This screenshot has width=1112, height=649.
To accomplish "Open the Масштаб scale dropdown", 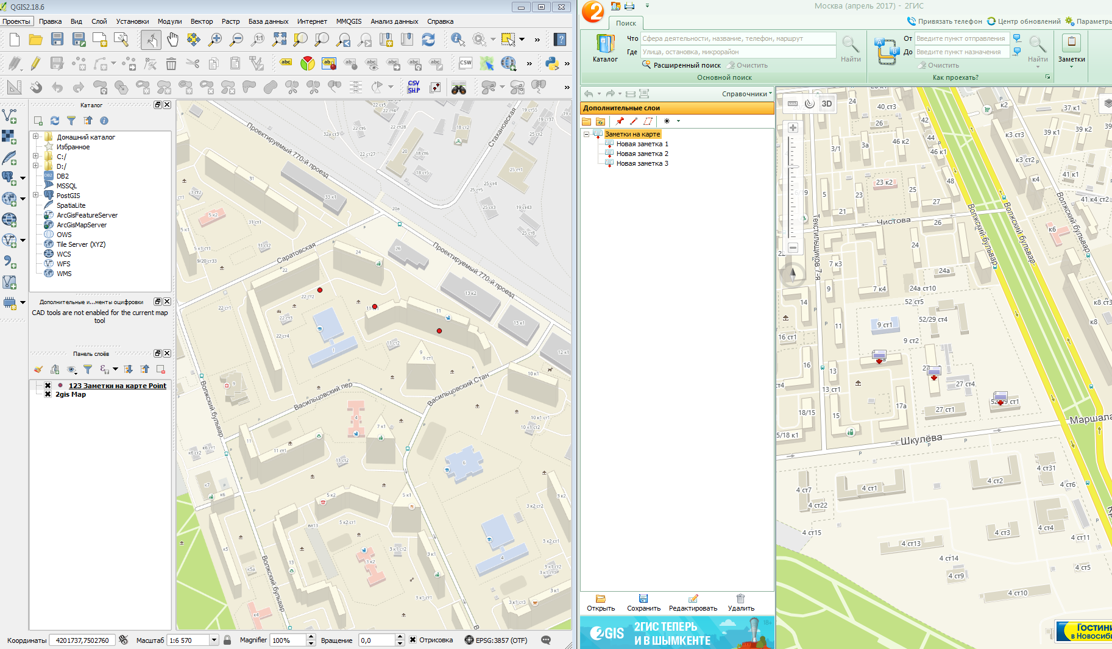I will [214, 640].
